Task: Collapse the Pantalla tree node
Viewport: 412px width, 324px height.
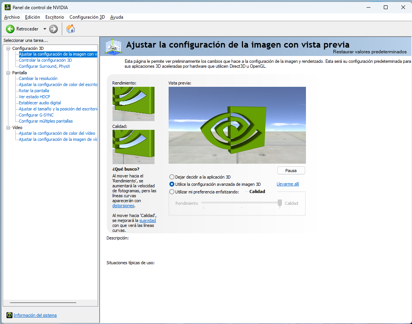Action: [x=8, y=73]
